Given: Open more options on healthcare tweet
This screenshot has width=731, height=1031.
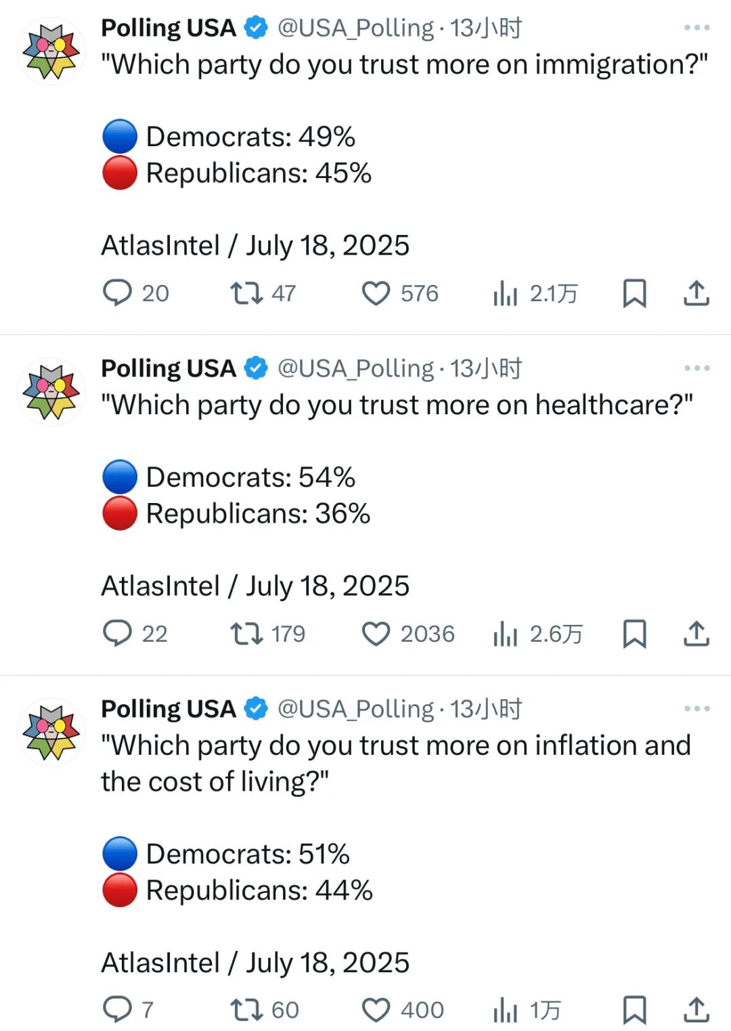Looking at the screenshot, I should (x=697, y=368).
